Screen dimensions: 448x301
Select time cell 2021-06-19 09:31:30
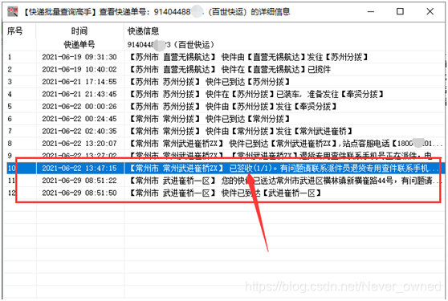(79, 57)
